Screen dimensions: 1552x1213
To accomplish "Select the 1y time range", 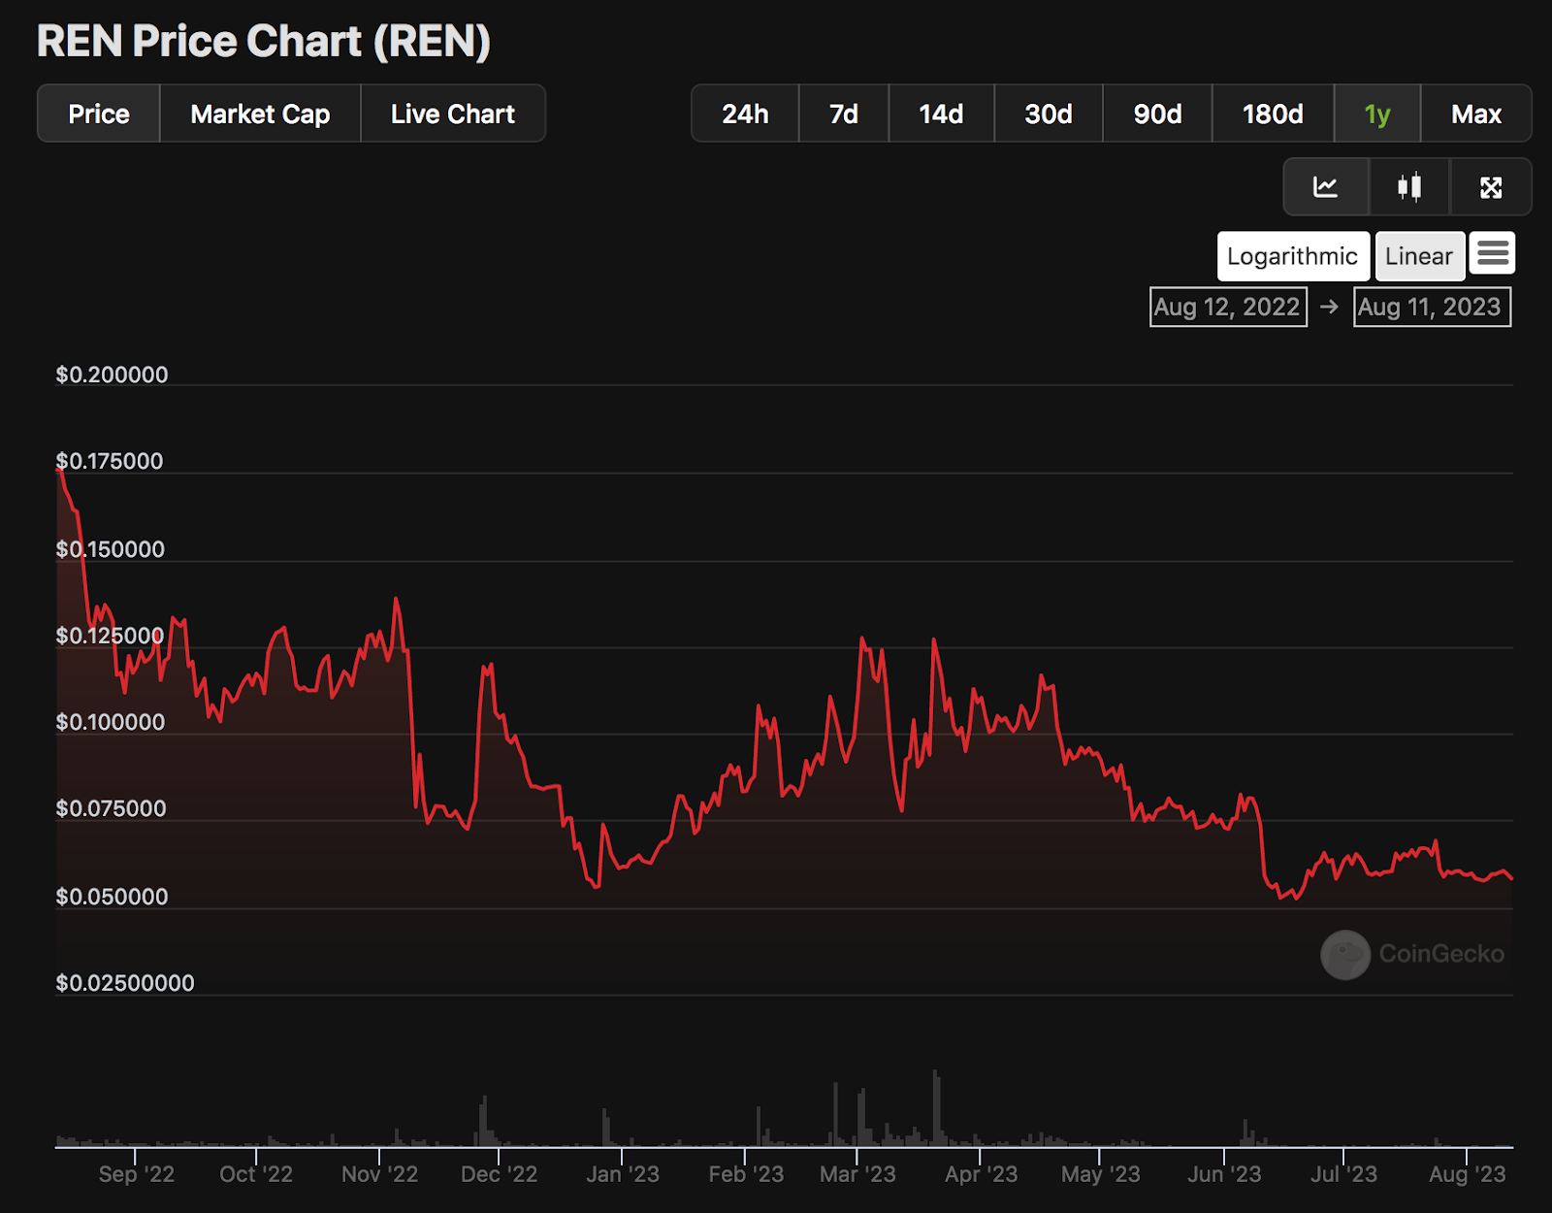I will (1377, 114).
